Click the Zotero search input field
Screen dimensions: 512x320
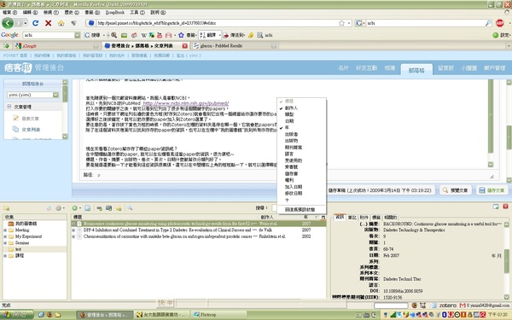(274, 207)
